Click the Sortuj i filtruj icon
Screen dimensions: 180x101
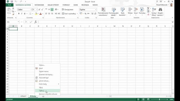click(x=154, y=10)
